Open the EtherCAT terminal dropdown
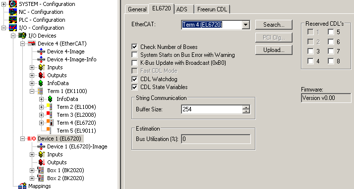This screenshot has width=354, height=189. [245, 25]
